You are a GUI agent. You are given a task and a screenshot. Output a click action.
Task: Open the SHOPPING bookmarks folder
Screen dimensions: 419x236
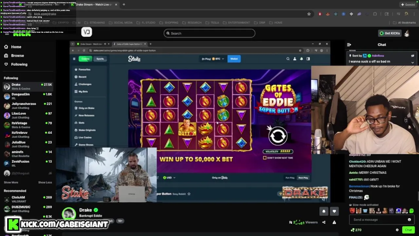pyautogui.click(x=169, y=23)
